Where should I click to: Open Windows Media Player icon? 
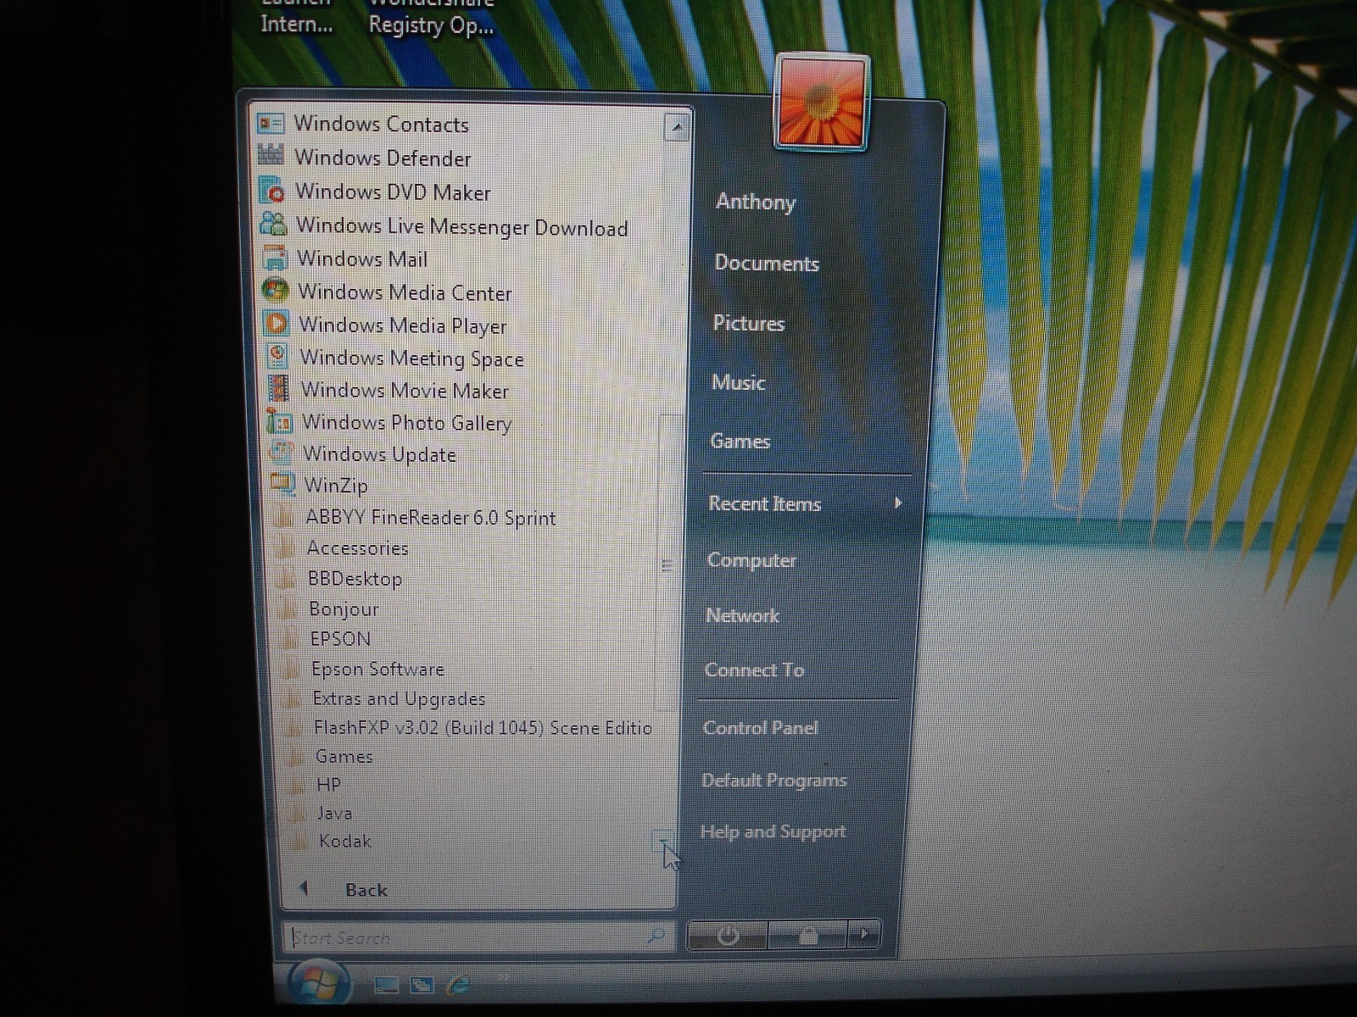276,323
